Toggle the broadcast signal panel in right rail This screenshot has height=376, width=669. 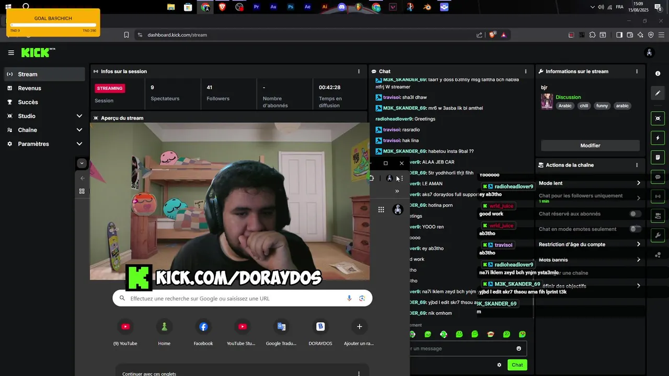point(658,196)
